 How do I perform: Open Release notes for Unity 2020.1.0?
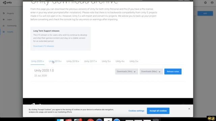point(173,72)
